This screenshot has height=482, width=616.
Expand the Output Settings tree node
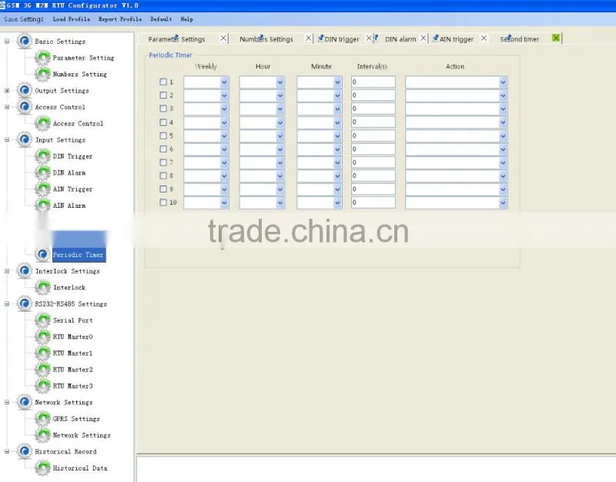[x=7, y=90]
